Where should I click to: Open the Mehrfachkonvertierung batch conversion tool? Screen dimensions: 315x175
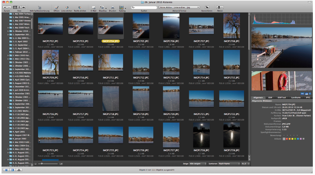pos(39,7)
